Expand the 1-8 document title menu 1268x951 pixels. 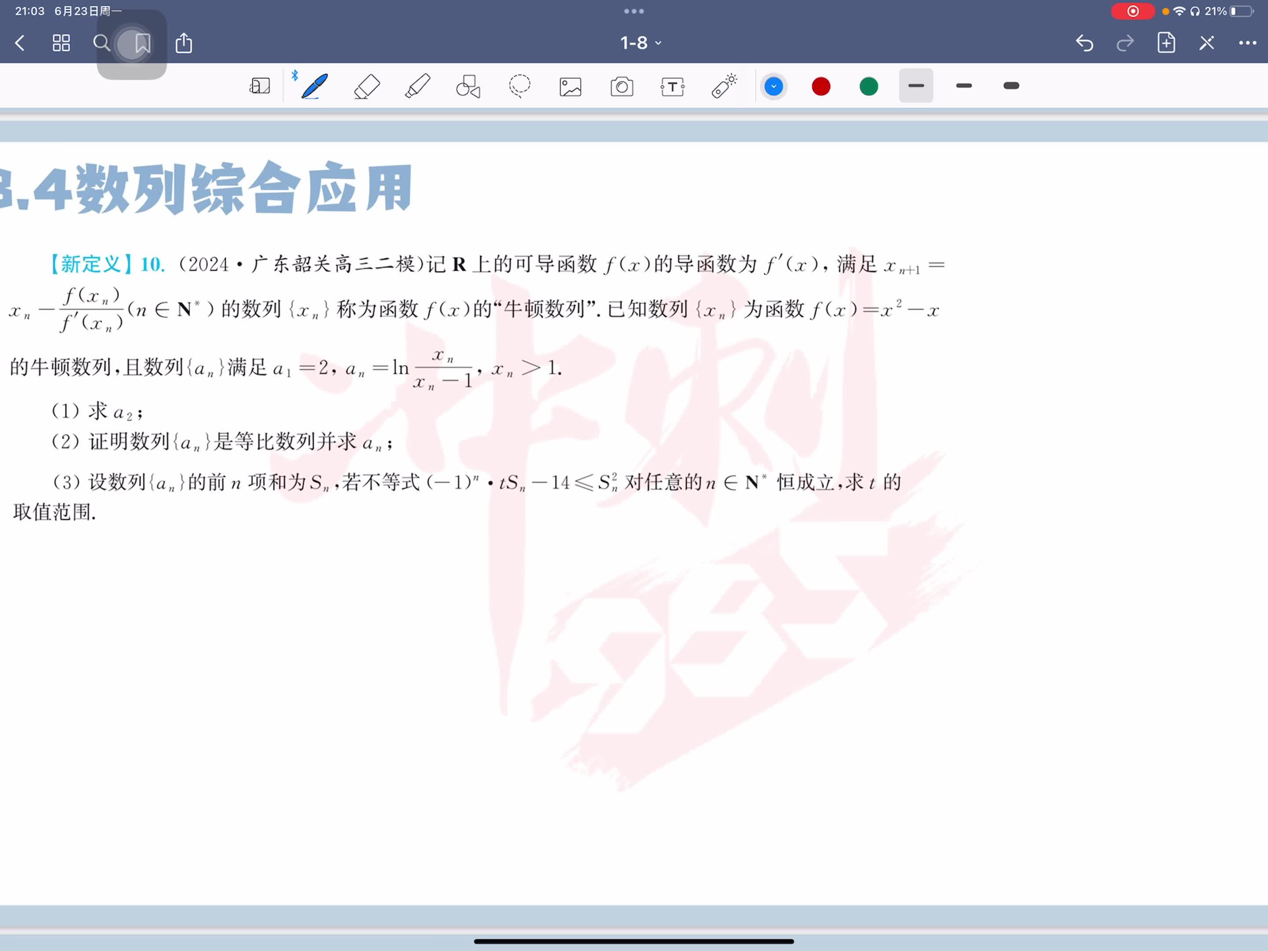(640, 43)
